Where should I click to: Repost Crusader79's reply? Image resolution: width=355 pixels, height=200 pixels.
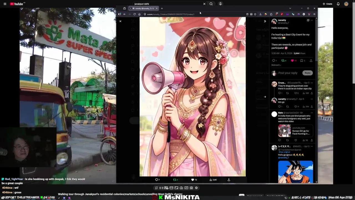pyautogui.click(x=287, y=93)
